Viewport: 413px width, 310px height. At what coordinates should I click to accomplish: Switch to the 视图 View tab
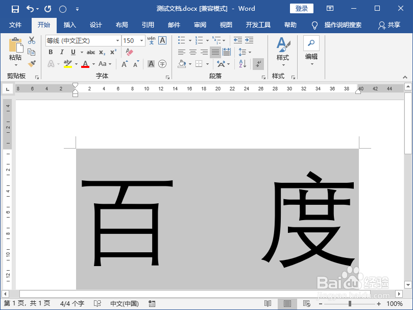click(x=226, y=25)
